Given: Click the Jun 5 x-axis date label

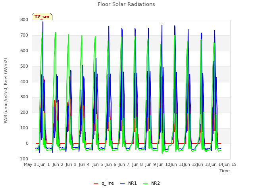Looking at the screenshot, I should (x=98, y=164).
